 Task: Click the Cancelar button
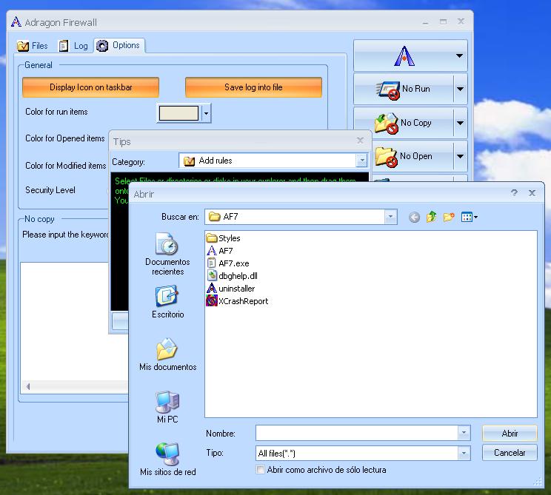click(510, 453)
